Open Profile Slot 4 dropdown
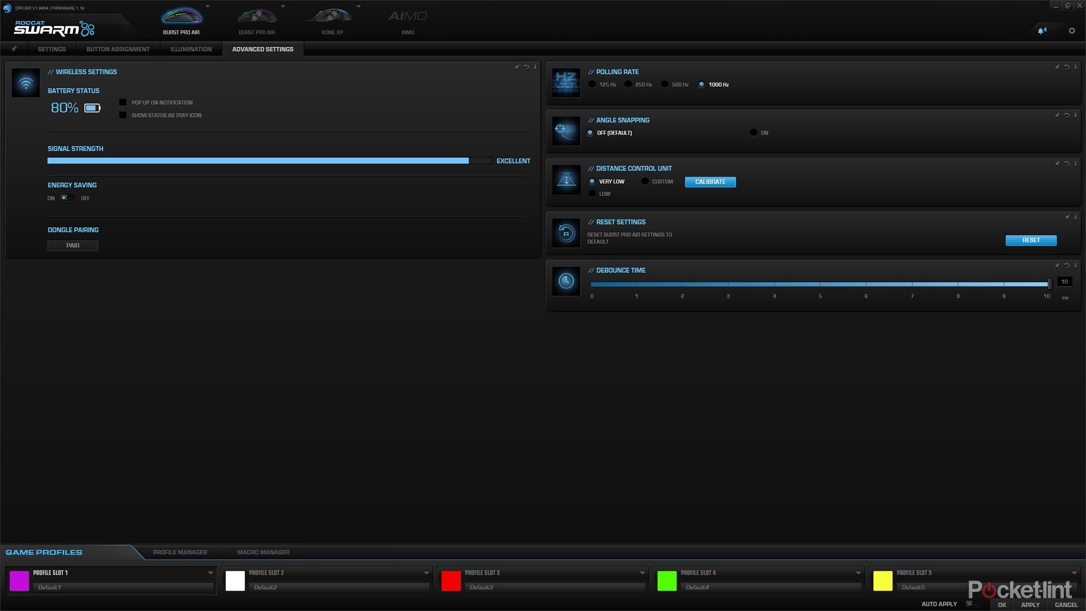 click(x=858, y=573)
